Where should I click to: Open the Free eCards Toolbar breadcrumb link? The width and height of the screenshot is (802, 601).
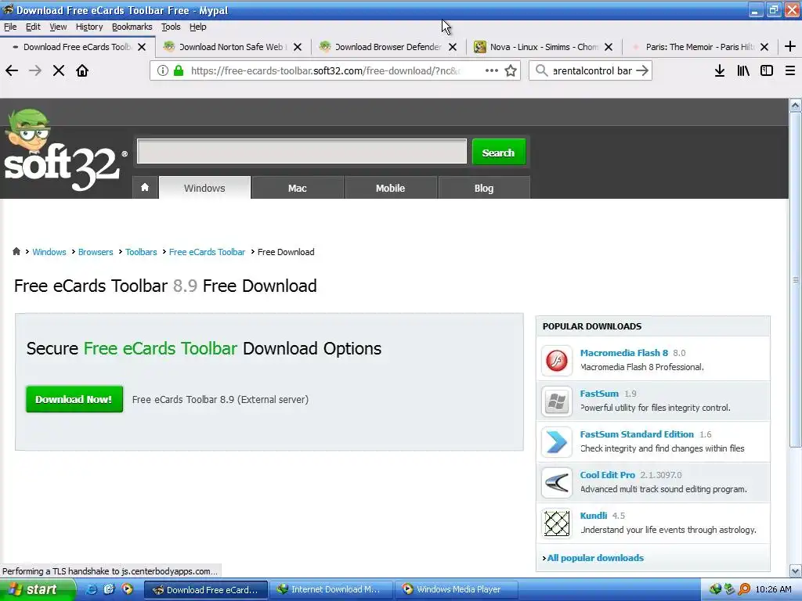pyautogui.click(x=207, y=252)
